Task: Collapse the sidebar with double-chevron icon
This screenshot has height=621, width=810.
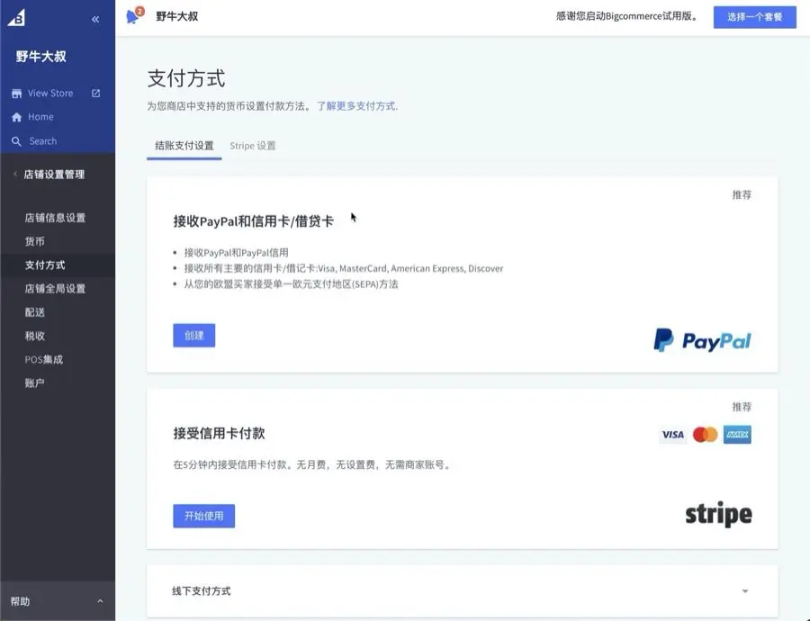Action: click(95, 19)
